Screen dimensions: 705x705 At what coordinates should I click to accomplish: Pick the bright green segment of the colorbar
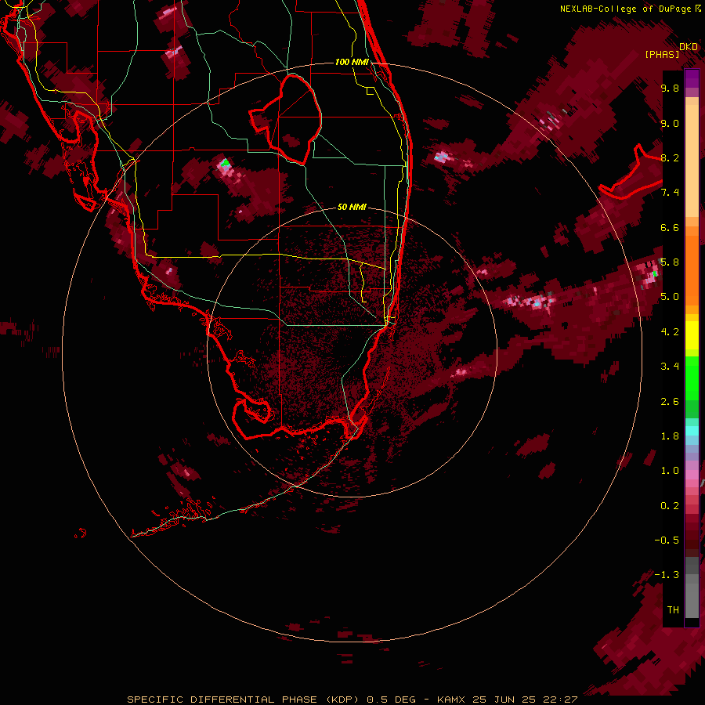(692, 378)
